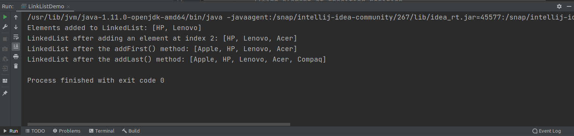Clear console with the trash icon
Viewport: 574px width, 136px height.
(x=16, y=66)
